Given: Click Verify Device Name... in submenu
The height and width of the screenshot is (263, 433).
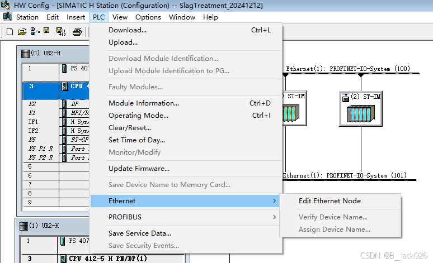Looking at the screenshot, I should coord(340,217).
